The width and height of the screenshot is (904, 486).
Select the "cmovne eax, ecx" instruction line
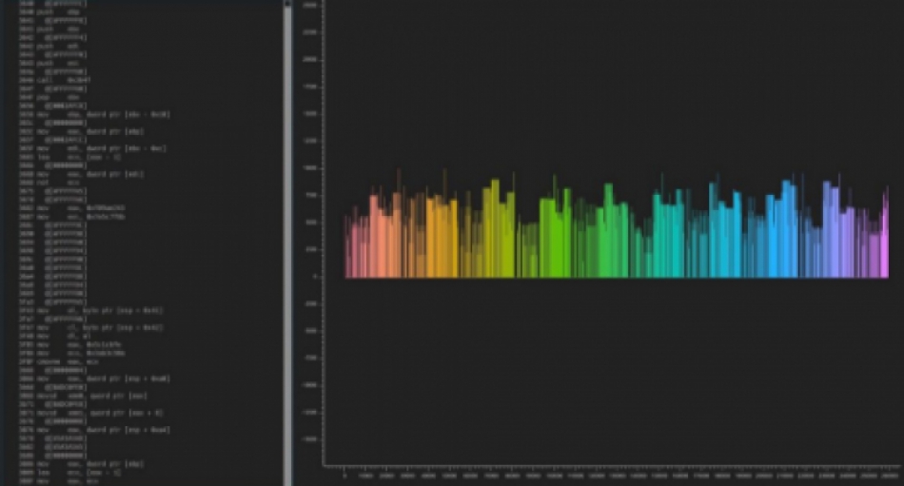pyautogui.click(x=59, y=361)
